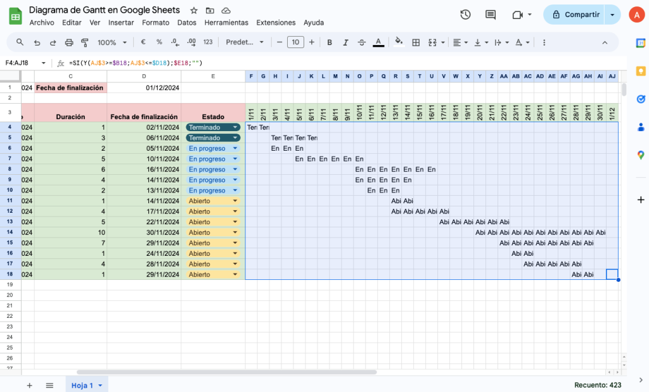Expand the Compartir options arrow

click(612, 14)
